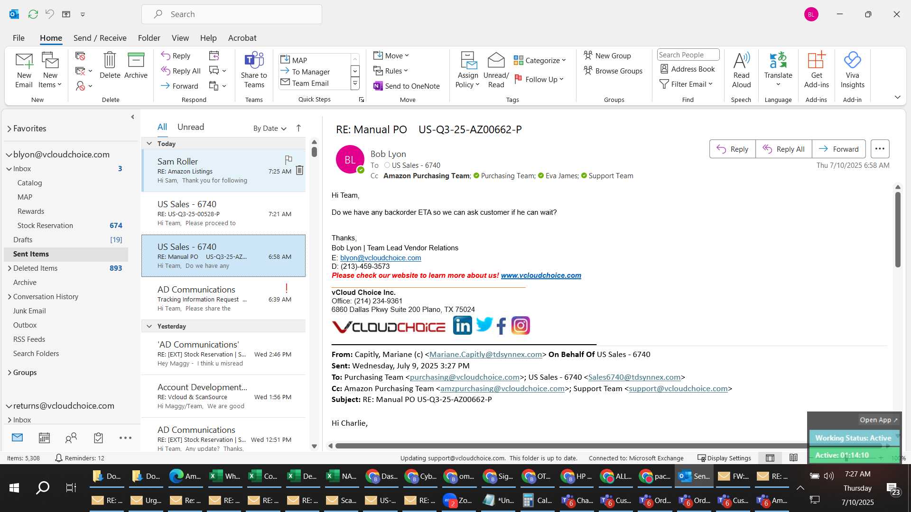
Task: Click the Get Add-ins icon
Action: pos(816,61)
